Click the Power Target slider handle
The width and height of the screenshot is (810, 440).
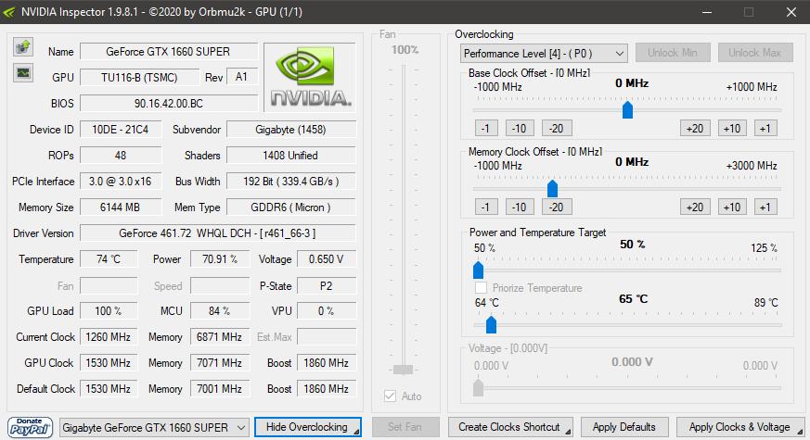click(x=479, y=270)
